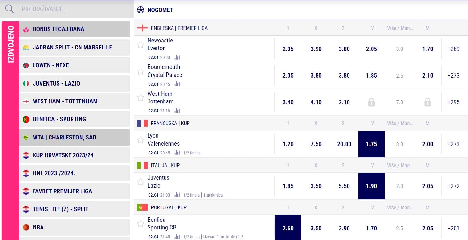Deselect highlighted 2.60 odds for Benfica
The image size is (468, 240).
(x=288, y=228)
